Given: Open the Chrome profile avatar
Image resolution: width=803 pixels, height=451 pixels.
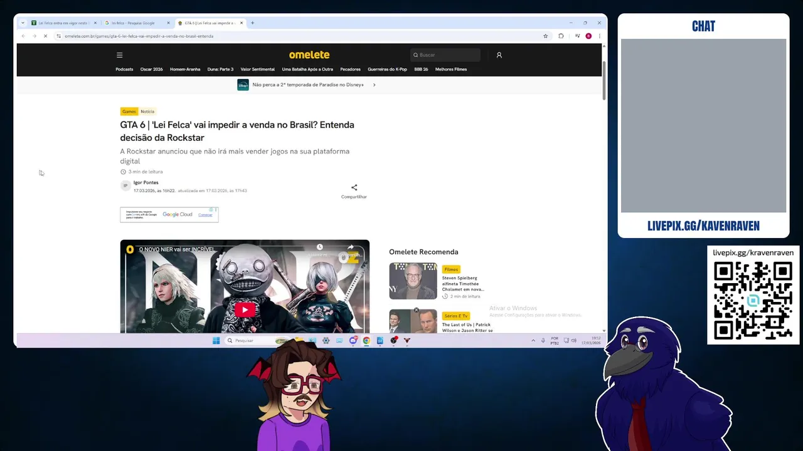Looking at the screenshot, I should 588,36.
